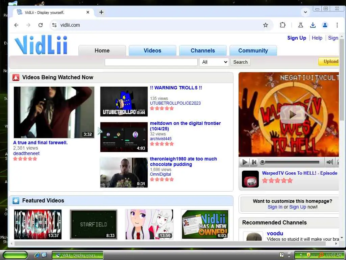
Task: Open the Chrome Labs flask icon
Action: coord(300,25)
